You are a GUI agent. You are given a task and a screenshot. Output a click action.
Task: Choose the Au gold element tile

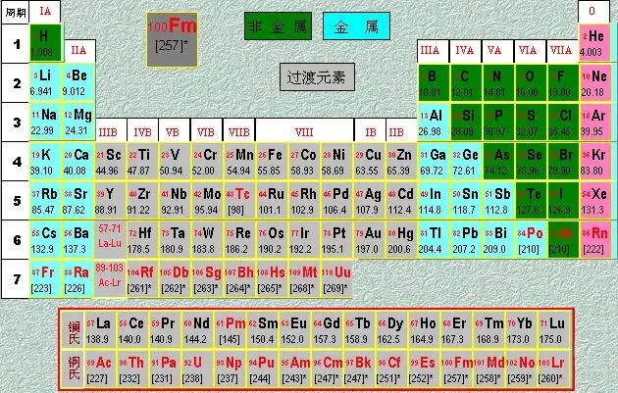(369, 240)
